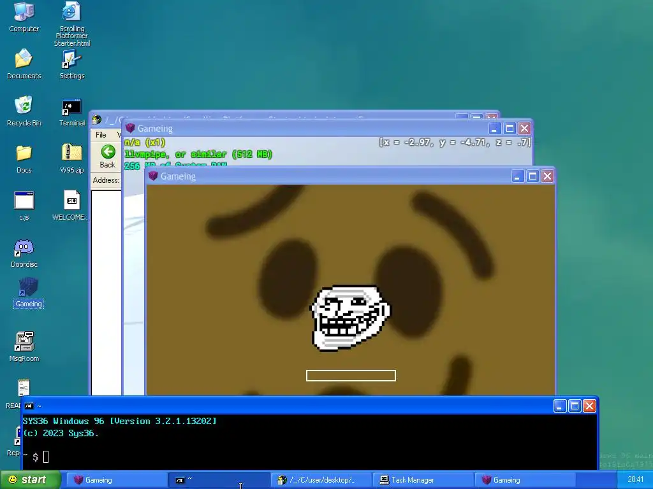
Task: Switch to the terminal ~ taskbar item
Action: pyautogui.click(x=219, y=480)
